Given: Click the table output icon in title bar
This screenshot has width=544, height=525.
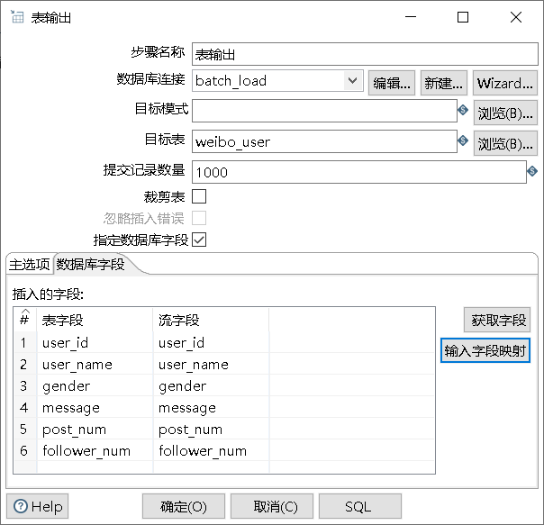Looking at the screenshot, I should click(17, 16).
